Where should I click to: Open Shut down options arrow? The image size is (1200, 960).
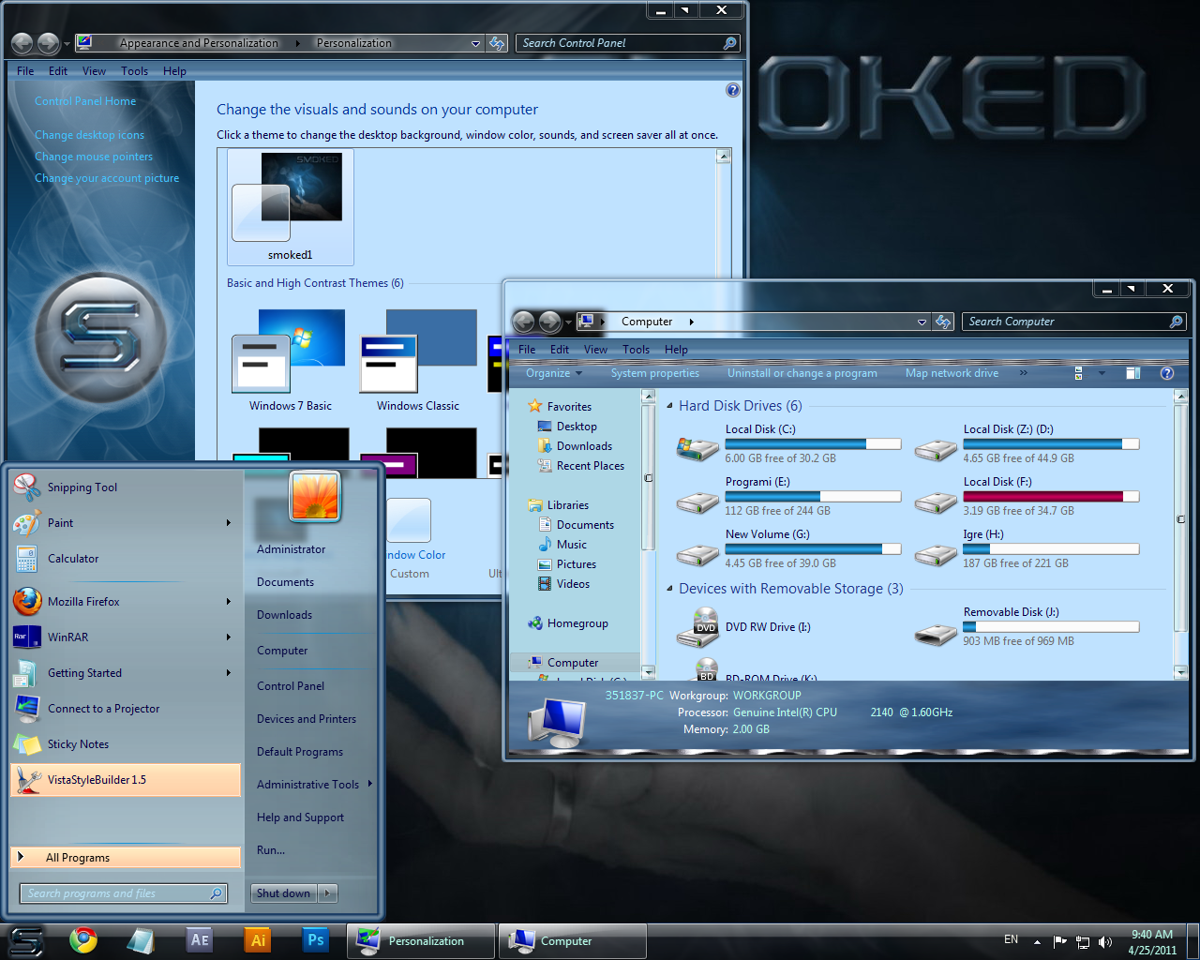[327, 893]
